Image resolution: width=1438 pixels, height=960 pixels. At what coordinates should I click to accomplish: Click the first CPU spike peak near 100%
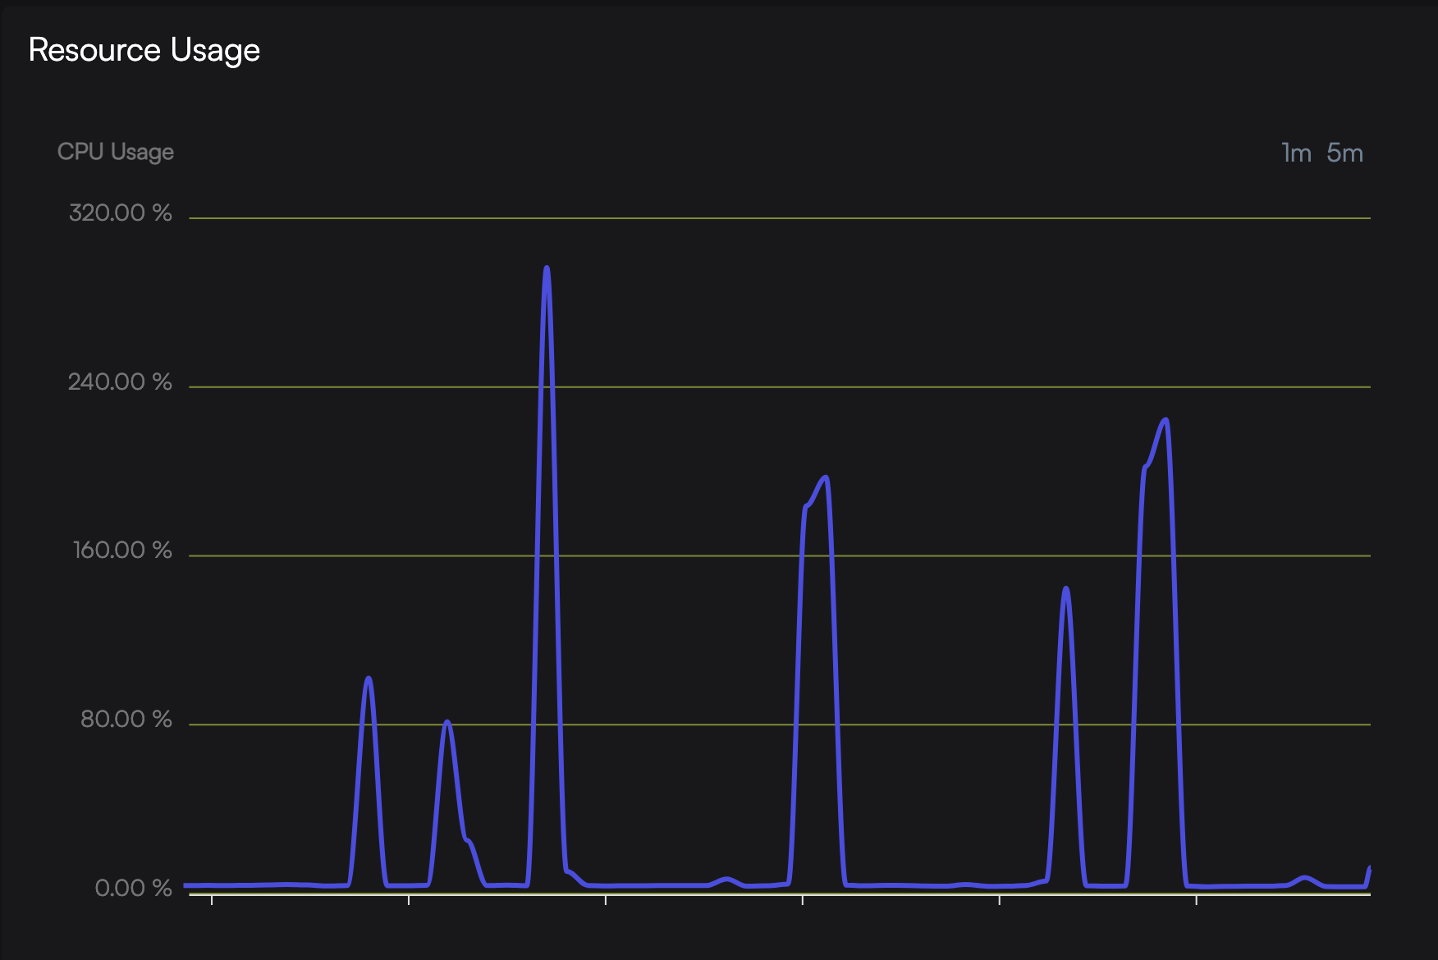tap(369, 679)
